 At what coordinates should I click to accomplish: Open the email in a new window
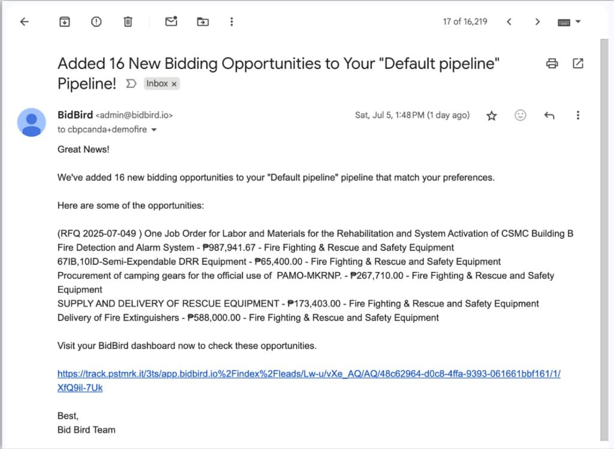pos(577,63)
